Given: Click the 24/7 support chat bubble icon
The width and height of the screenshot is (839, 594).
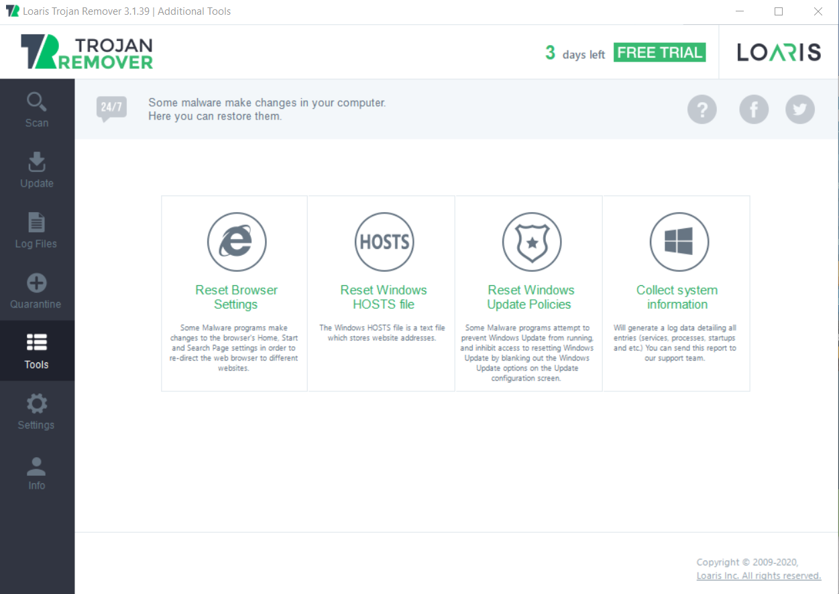Looking at the screenshot, I should (111, 109).
